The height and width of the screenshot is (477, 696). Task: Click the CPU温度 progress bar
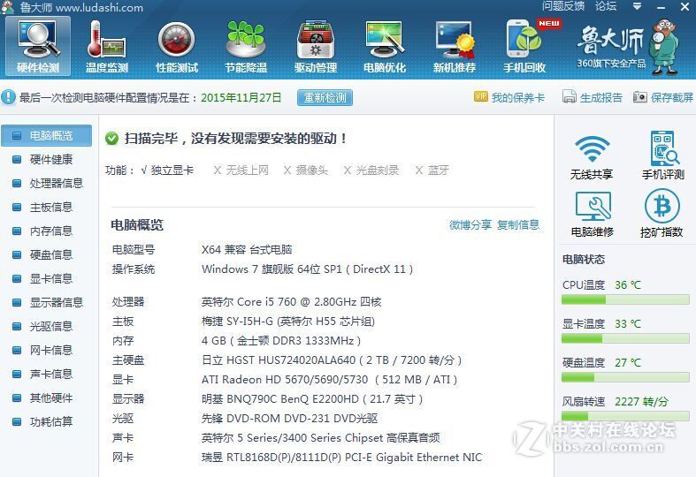click(x=625, y=300)
